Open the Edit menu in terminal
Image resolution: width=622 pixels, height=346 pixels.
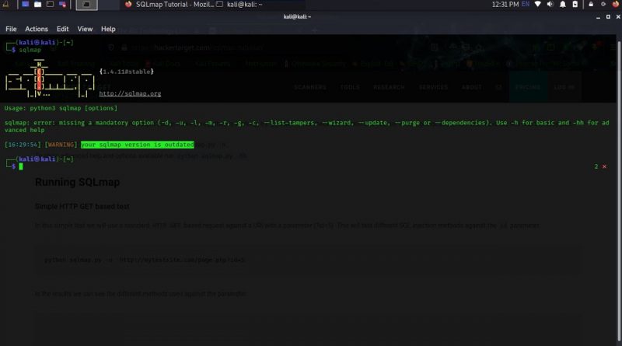[x=63, y=29]
